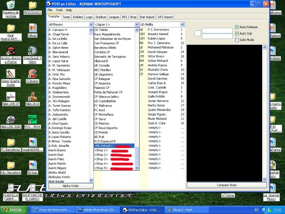Click the Inicio start button
This screenshot has height=214, width=285.
tap(14, 210)
